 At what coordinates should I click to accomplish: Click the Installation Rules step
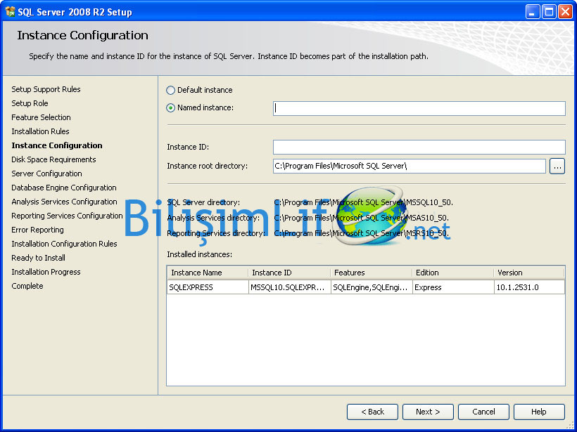(40, 131)
